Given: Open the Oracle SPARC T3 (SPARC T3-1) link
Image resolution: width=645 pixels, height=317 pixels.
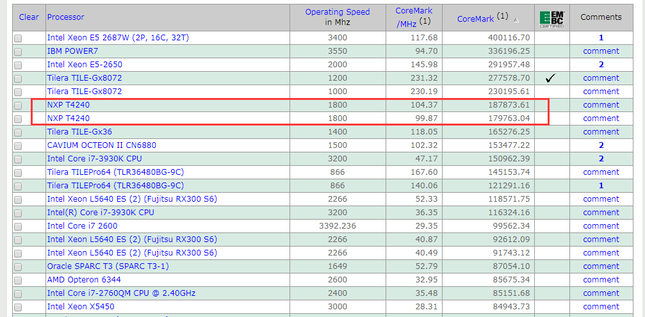Looking at the screenshot, I should coord(108,266).
